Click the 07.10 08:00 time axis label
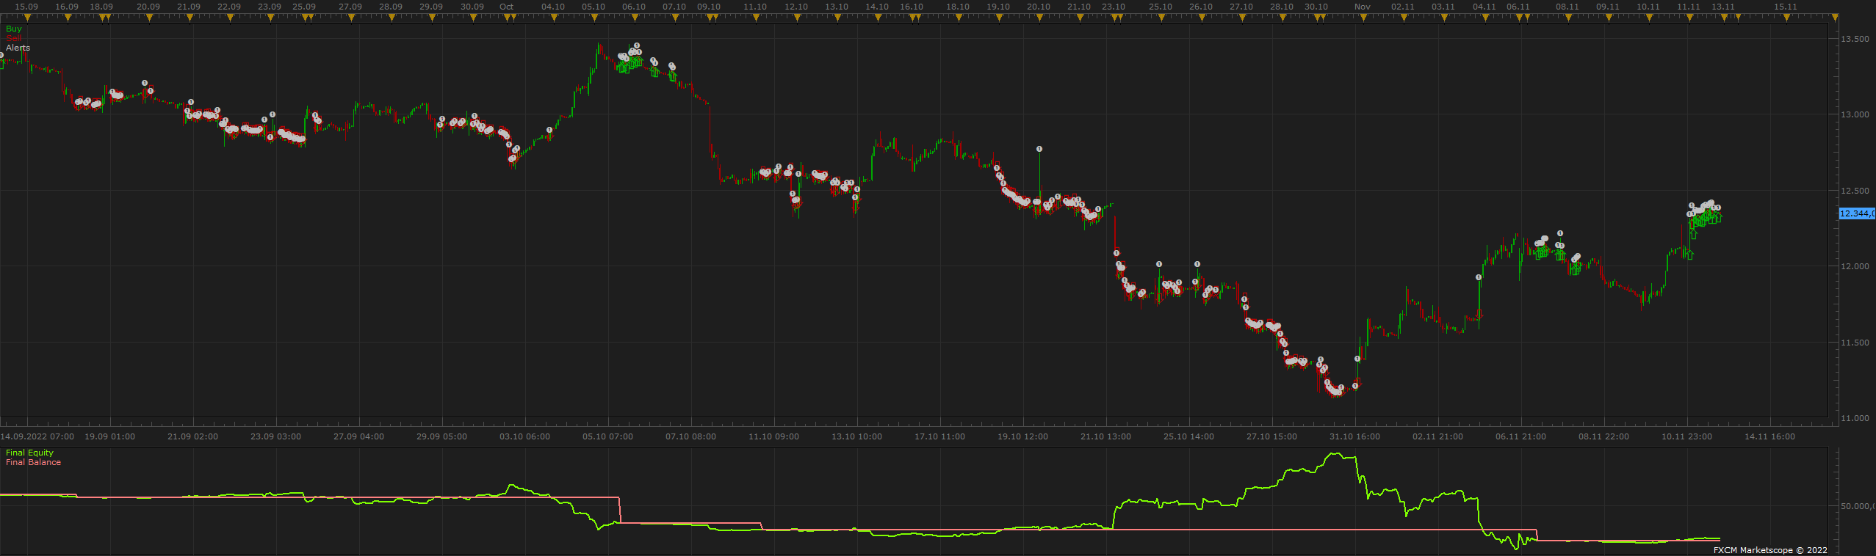 [690, 436]
